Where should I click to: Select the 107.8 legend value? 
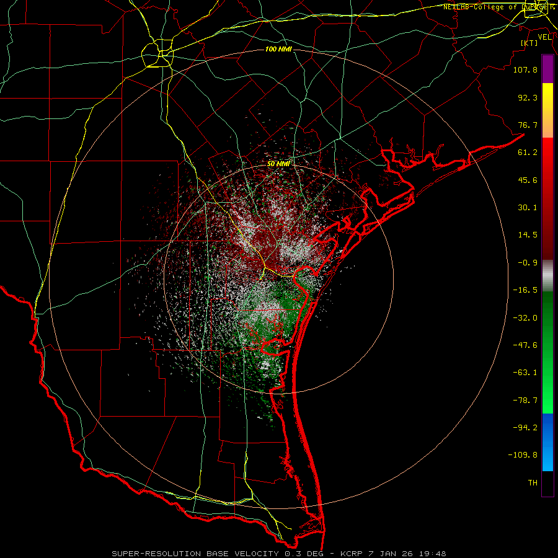[525, 69]
